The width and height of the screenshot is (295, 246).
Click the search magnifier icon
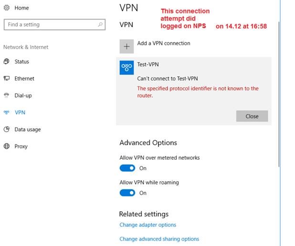(x=100, y=24)
